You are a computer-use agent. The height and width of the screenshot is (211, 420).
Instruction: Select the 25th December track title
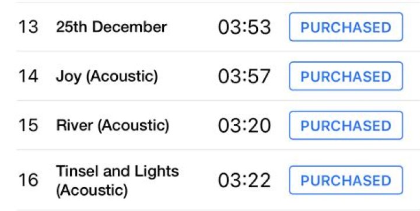(111, 27)
